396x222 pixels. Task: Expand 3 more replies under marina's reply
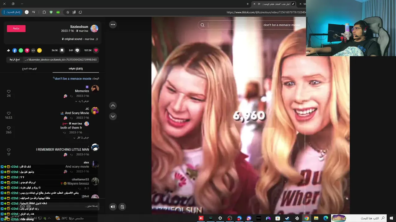(x=82, y=138)
